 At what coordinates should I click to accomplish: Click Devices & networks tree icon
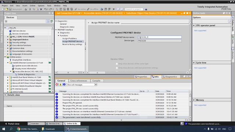10,34
